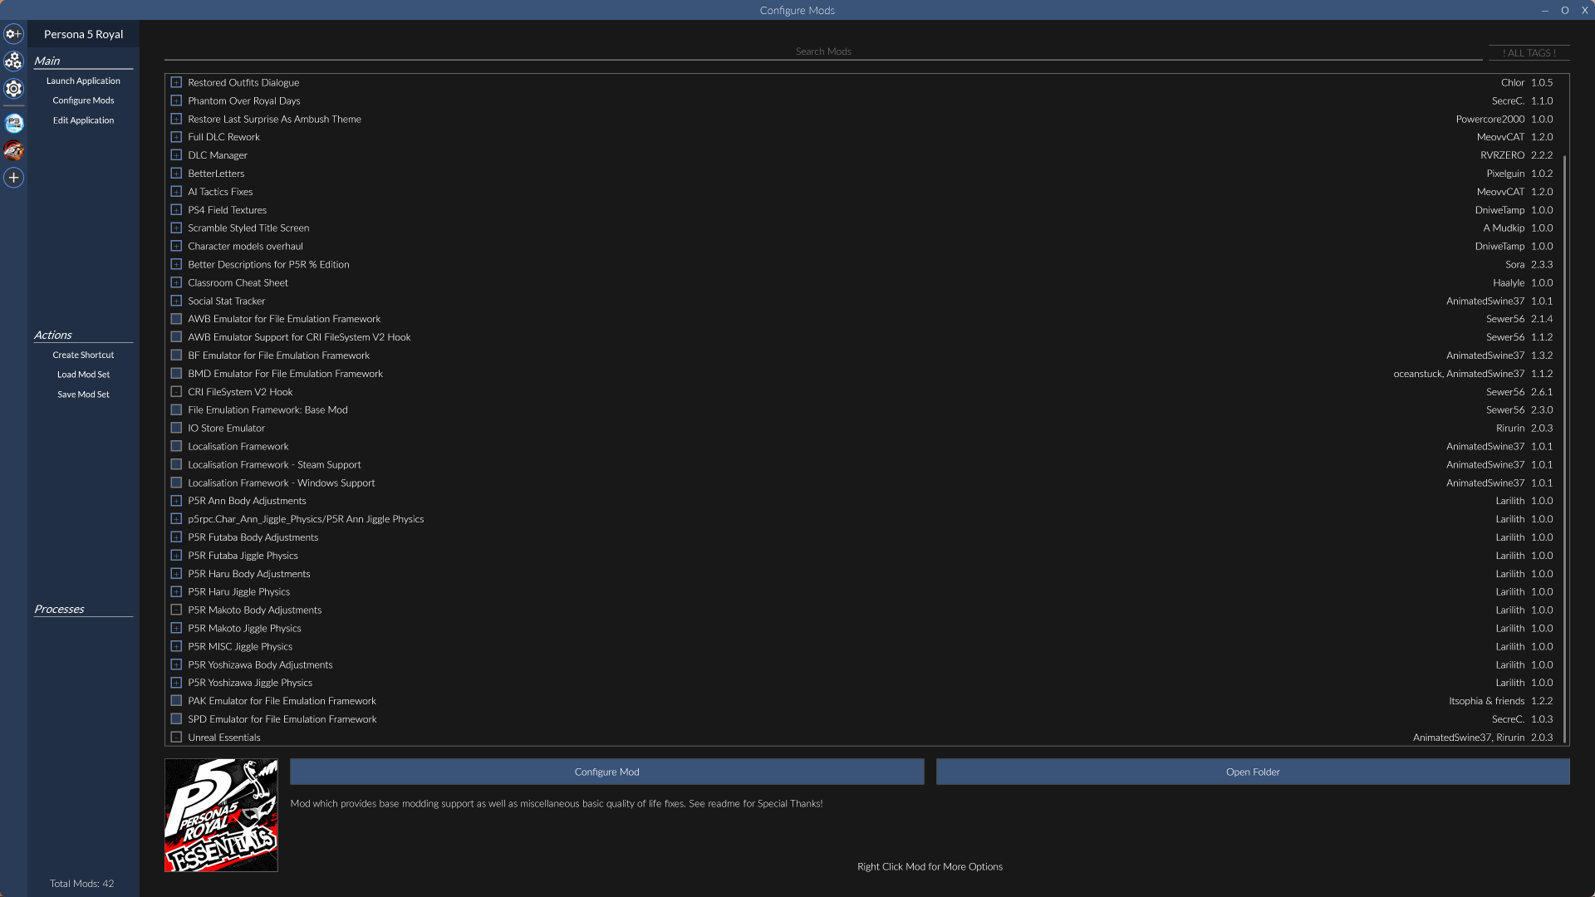
Task: Select BF Emulator for File Emulation Framework
Action: click(864, 355)
